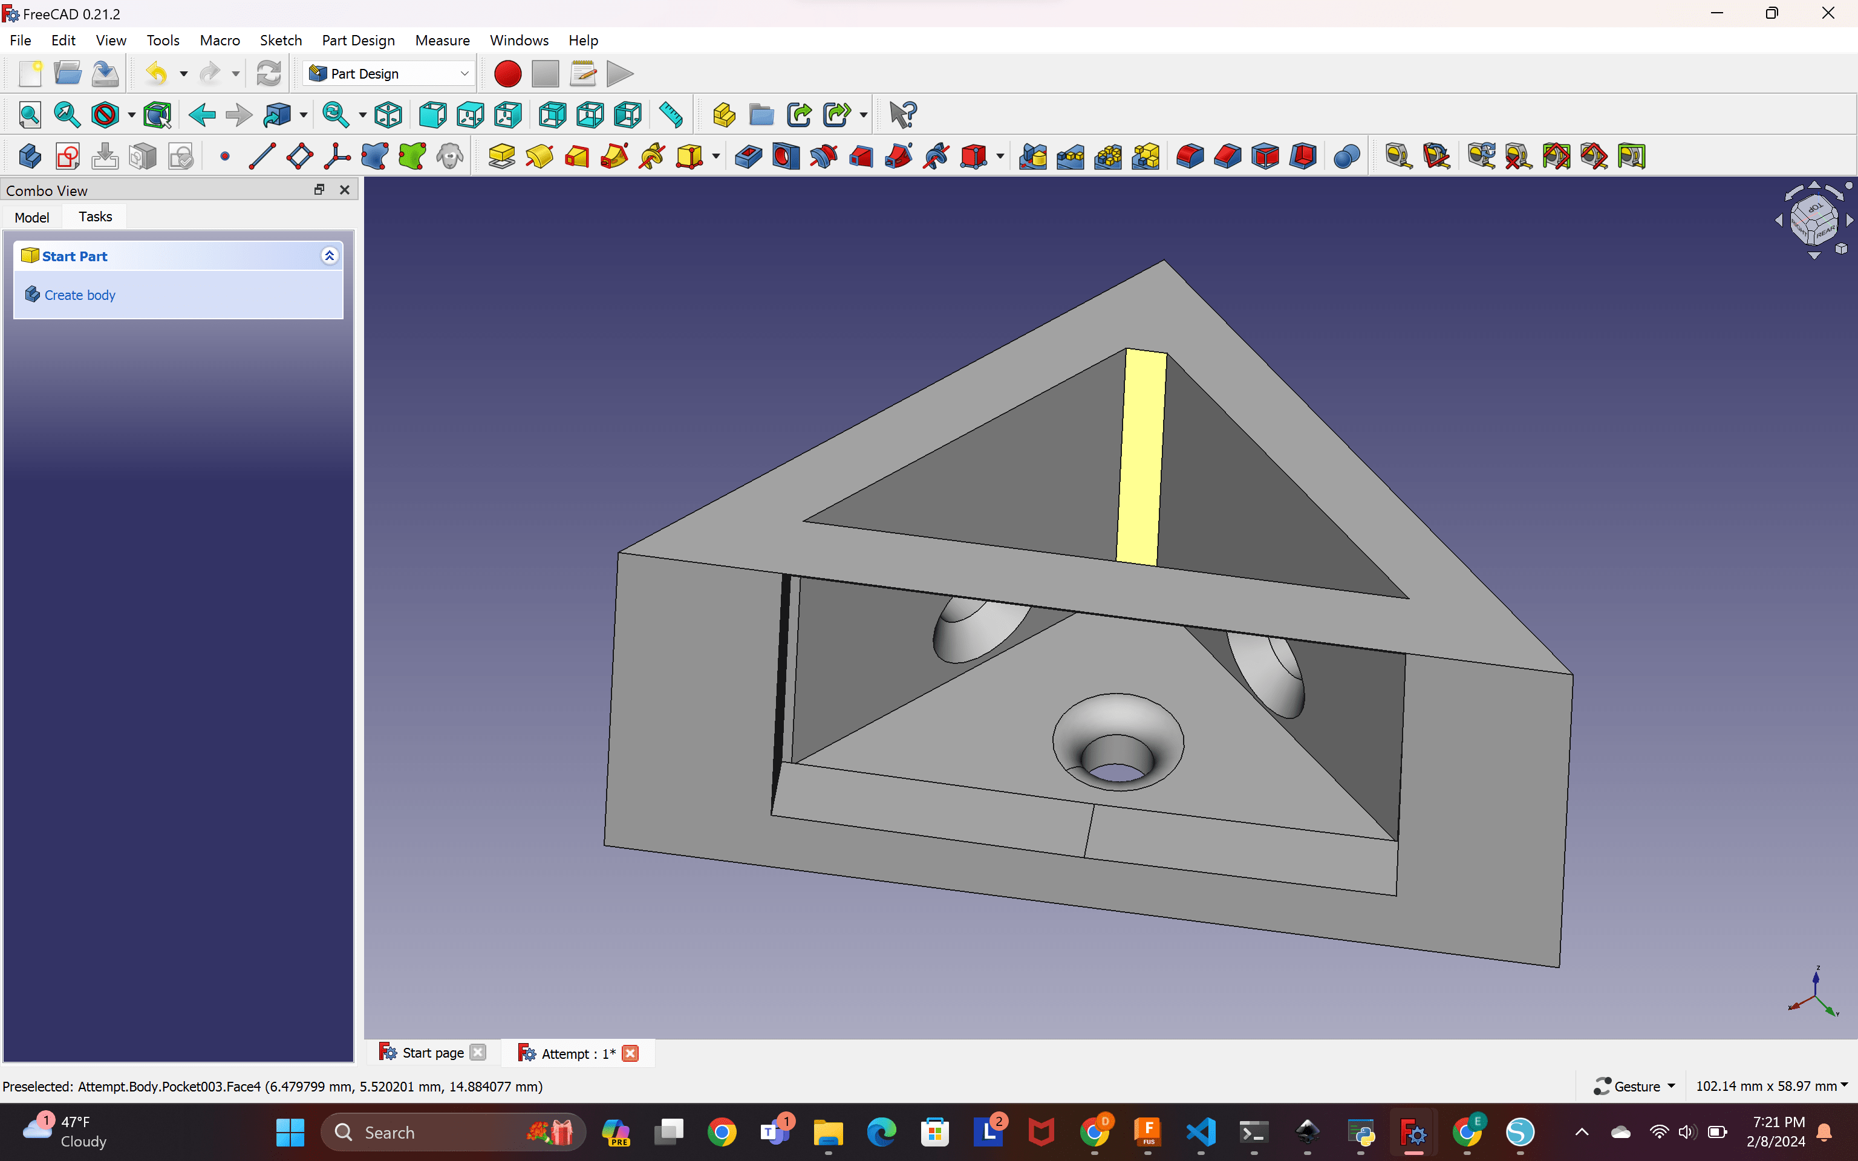Expand the additive primitive dropdown arrow
The height and width of the screenshot is (1161, 1858).
click(x=715, y=157)
